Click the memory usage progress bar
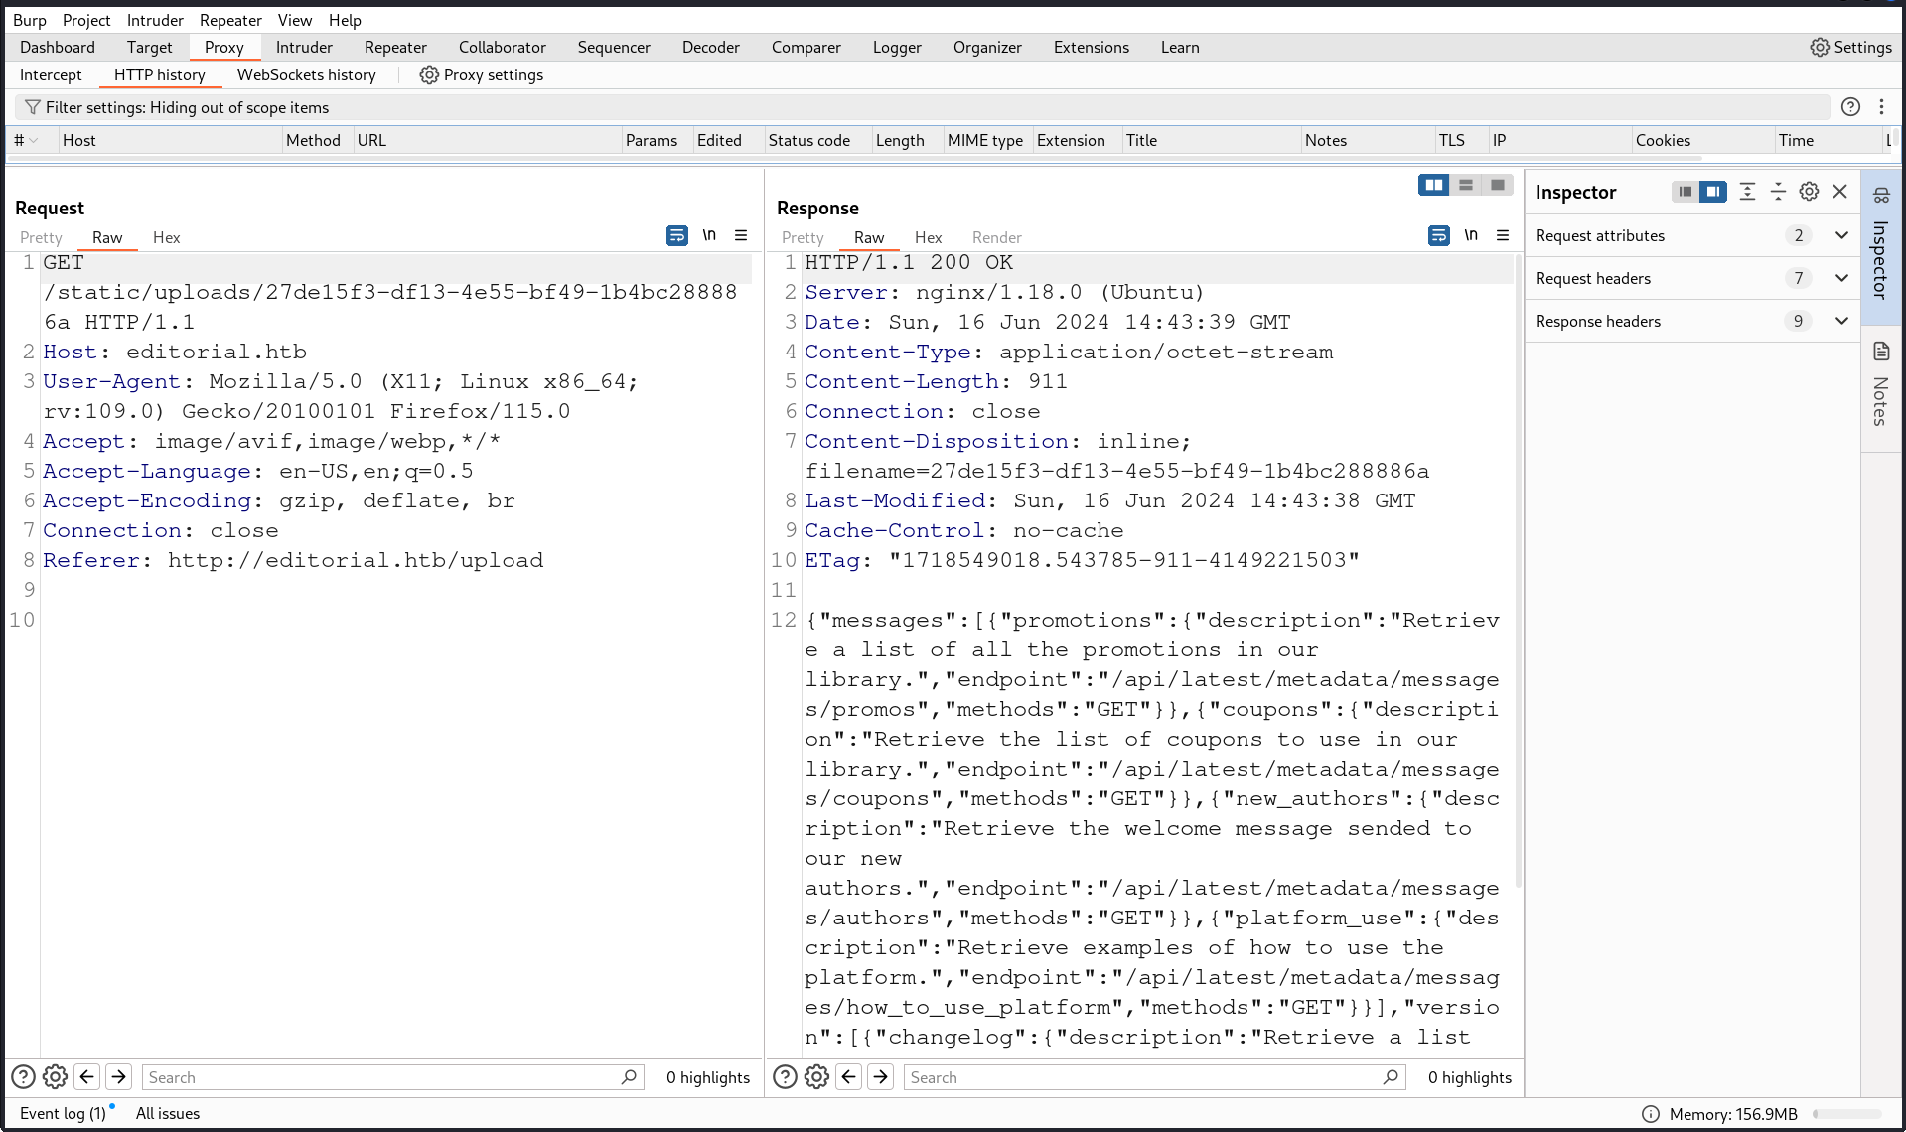The height and width of the screenshot is (1132, 1906). [1847, 1114]
